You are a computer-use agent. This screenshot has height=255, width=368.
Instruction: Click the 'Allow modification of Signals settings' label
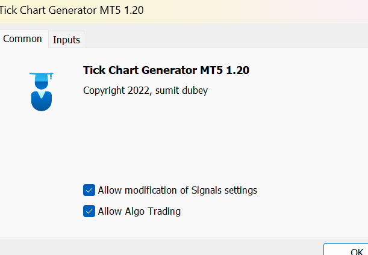[x=177, y=190]
